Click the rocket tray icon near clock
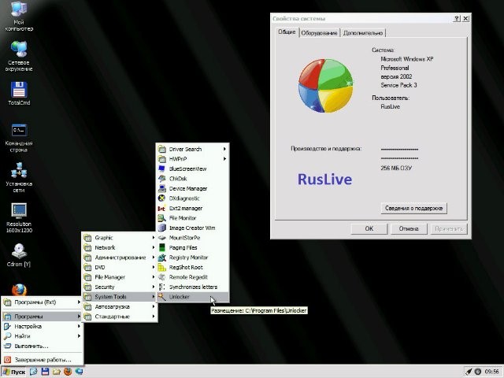The width and height of the screenshot is (504, 378). (469, 372)
